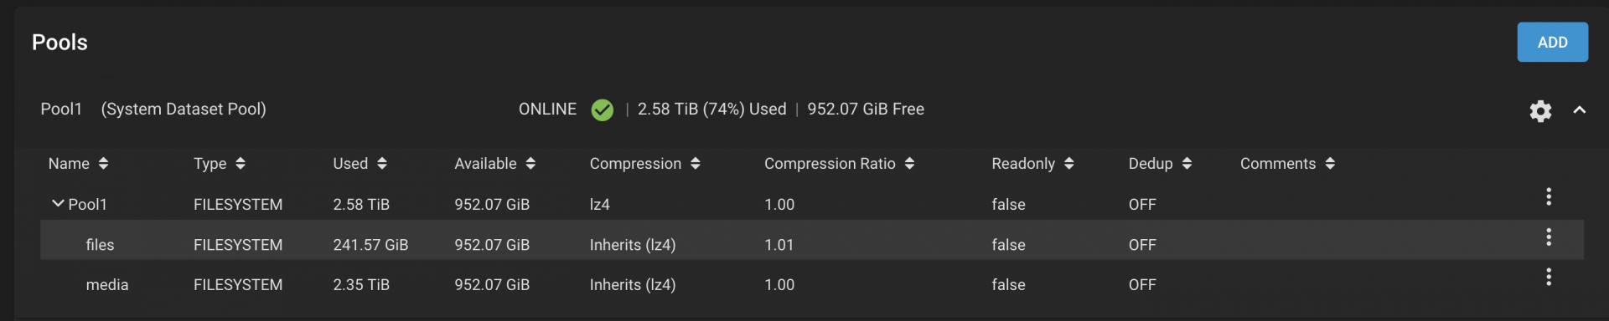Image resolution: width=1609 pixels, height=321 pixels.
Task: Open the three-dot menu for Pool1 dataset
Action: click(1548, 196)
